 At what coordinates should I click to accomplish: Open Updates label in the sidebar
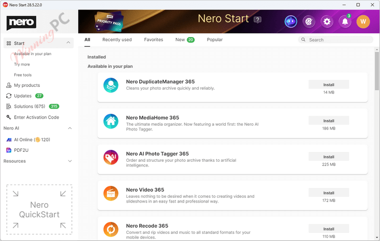click(23, 96)
